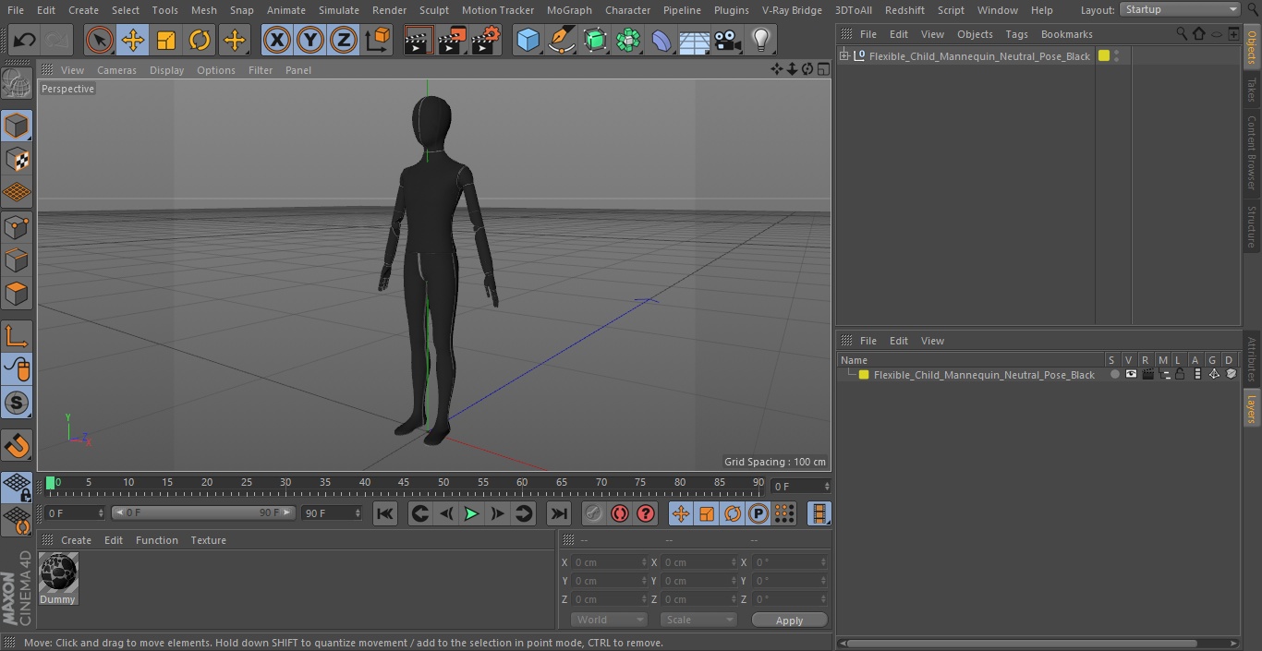Viewport: 1262px width, 651px height.
Task: Switch to Points mode
Action: pos(17,226)
